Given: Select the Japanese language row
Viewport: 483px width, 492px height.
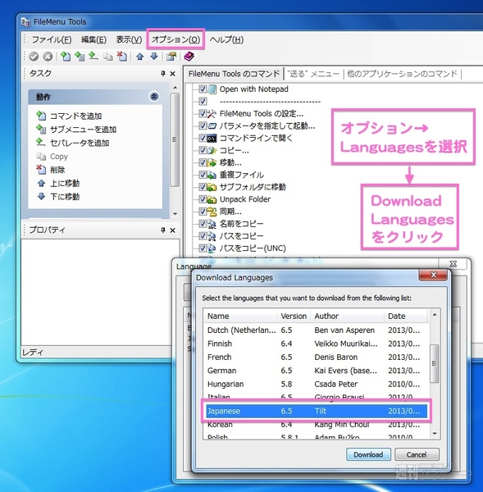Looking at the screenshot, I should [x=317, y=411].
